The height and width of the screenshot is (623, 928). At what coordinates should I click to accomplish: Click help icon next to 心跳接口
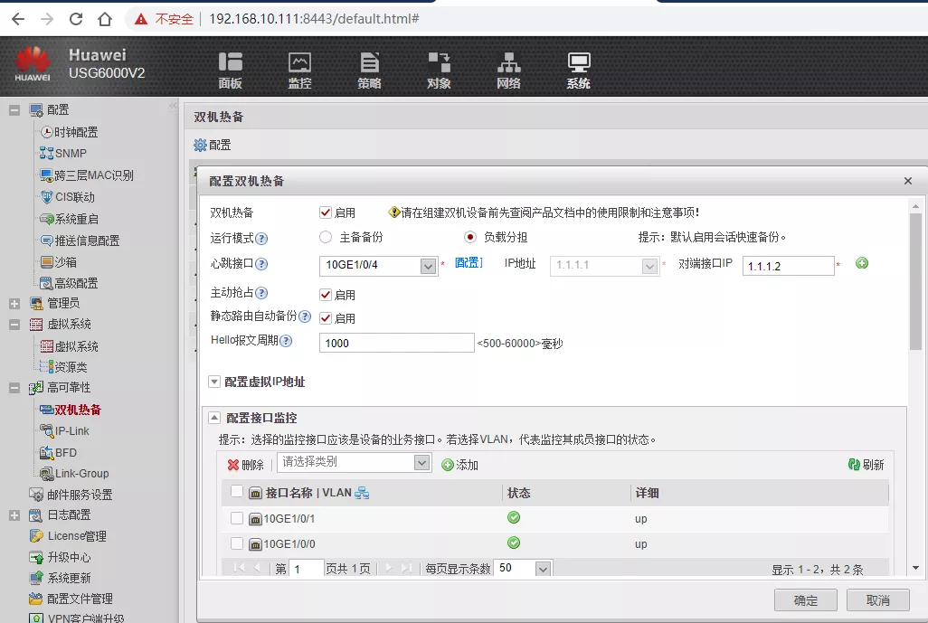pyautogui.click(x=261, y=265)
